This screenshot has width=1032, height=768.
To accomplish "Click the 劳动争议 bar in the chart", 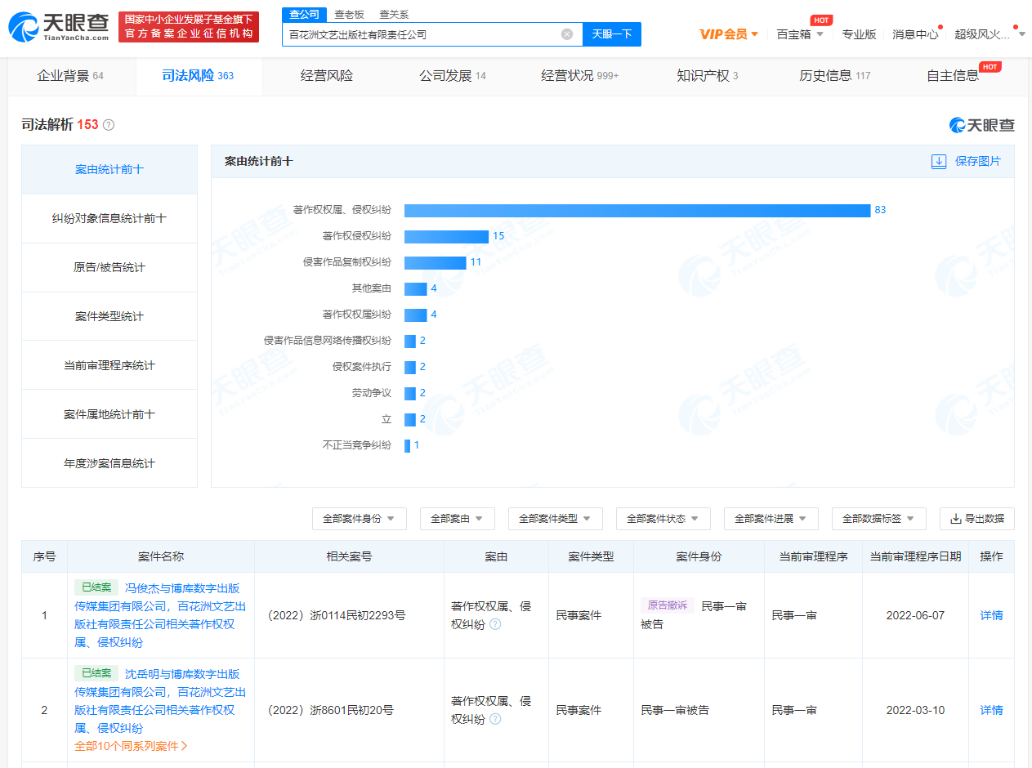I will point(410,393).
